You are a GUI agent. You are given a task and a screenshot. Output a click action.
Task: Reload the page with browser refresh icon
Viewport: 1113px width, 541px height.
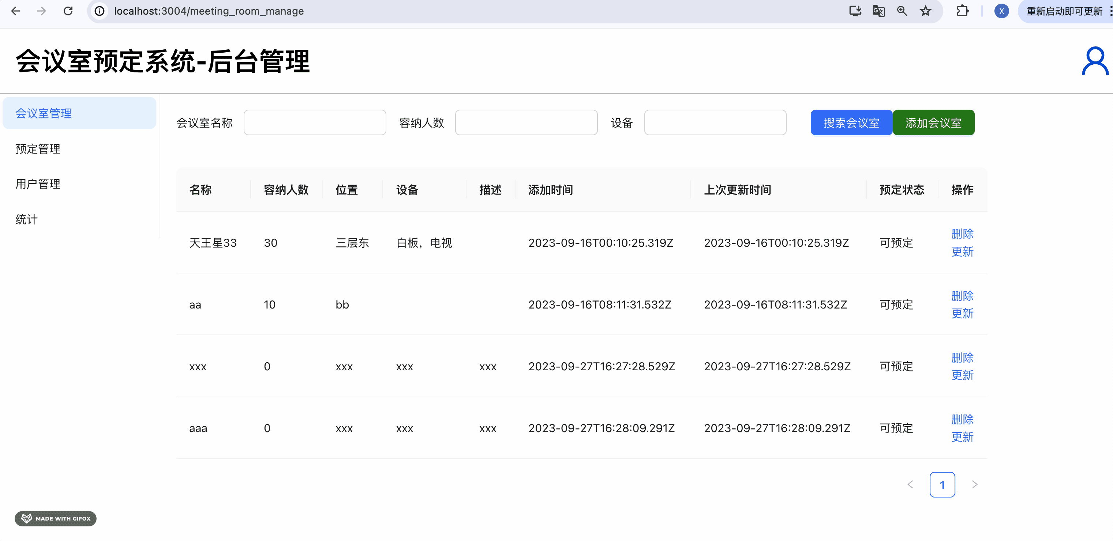pos(68,11)
